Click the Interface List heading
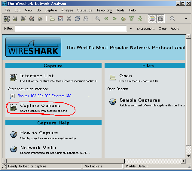The height and width of the screenshot is (171, 192). [37, 76]
